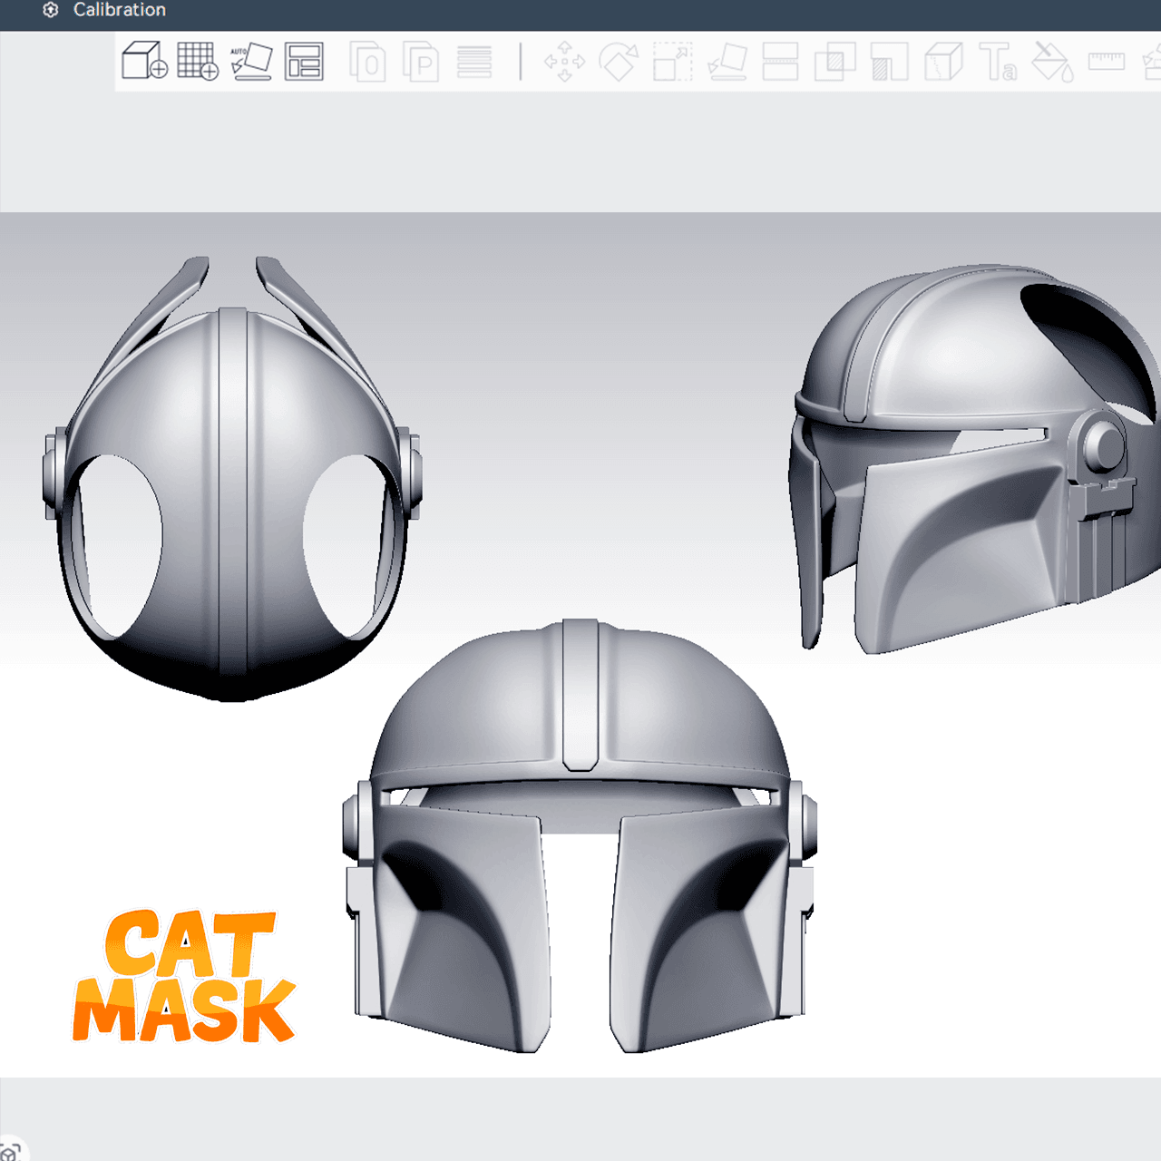Activate the Scale tool
The image size is (1161, 1161).
[x=672, y=62]
